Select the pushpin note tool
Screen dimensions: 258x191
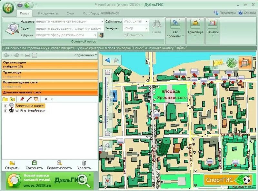tap(22, 99)
